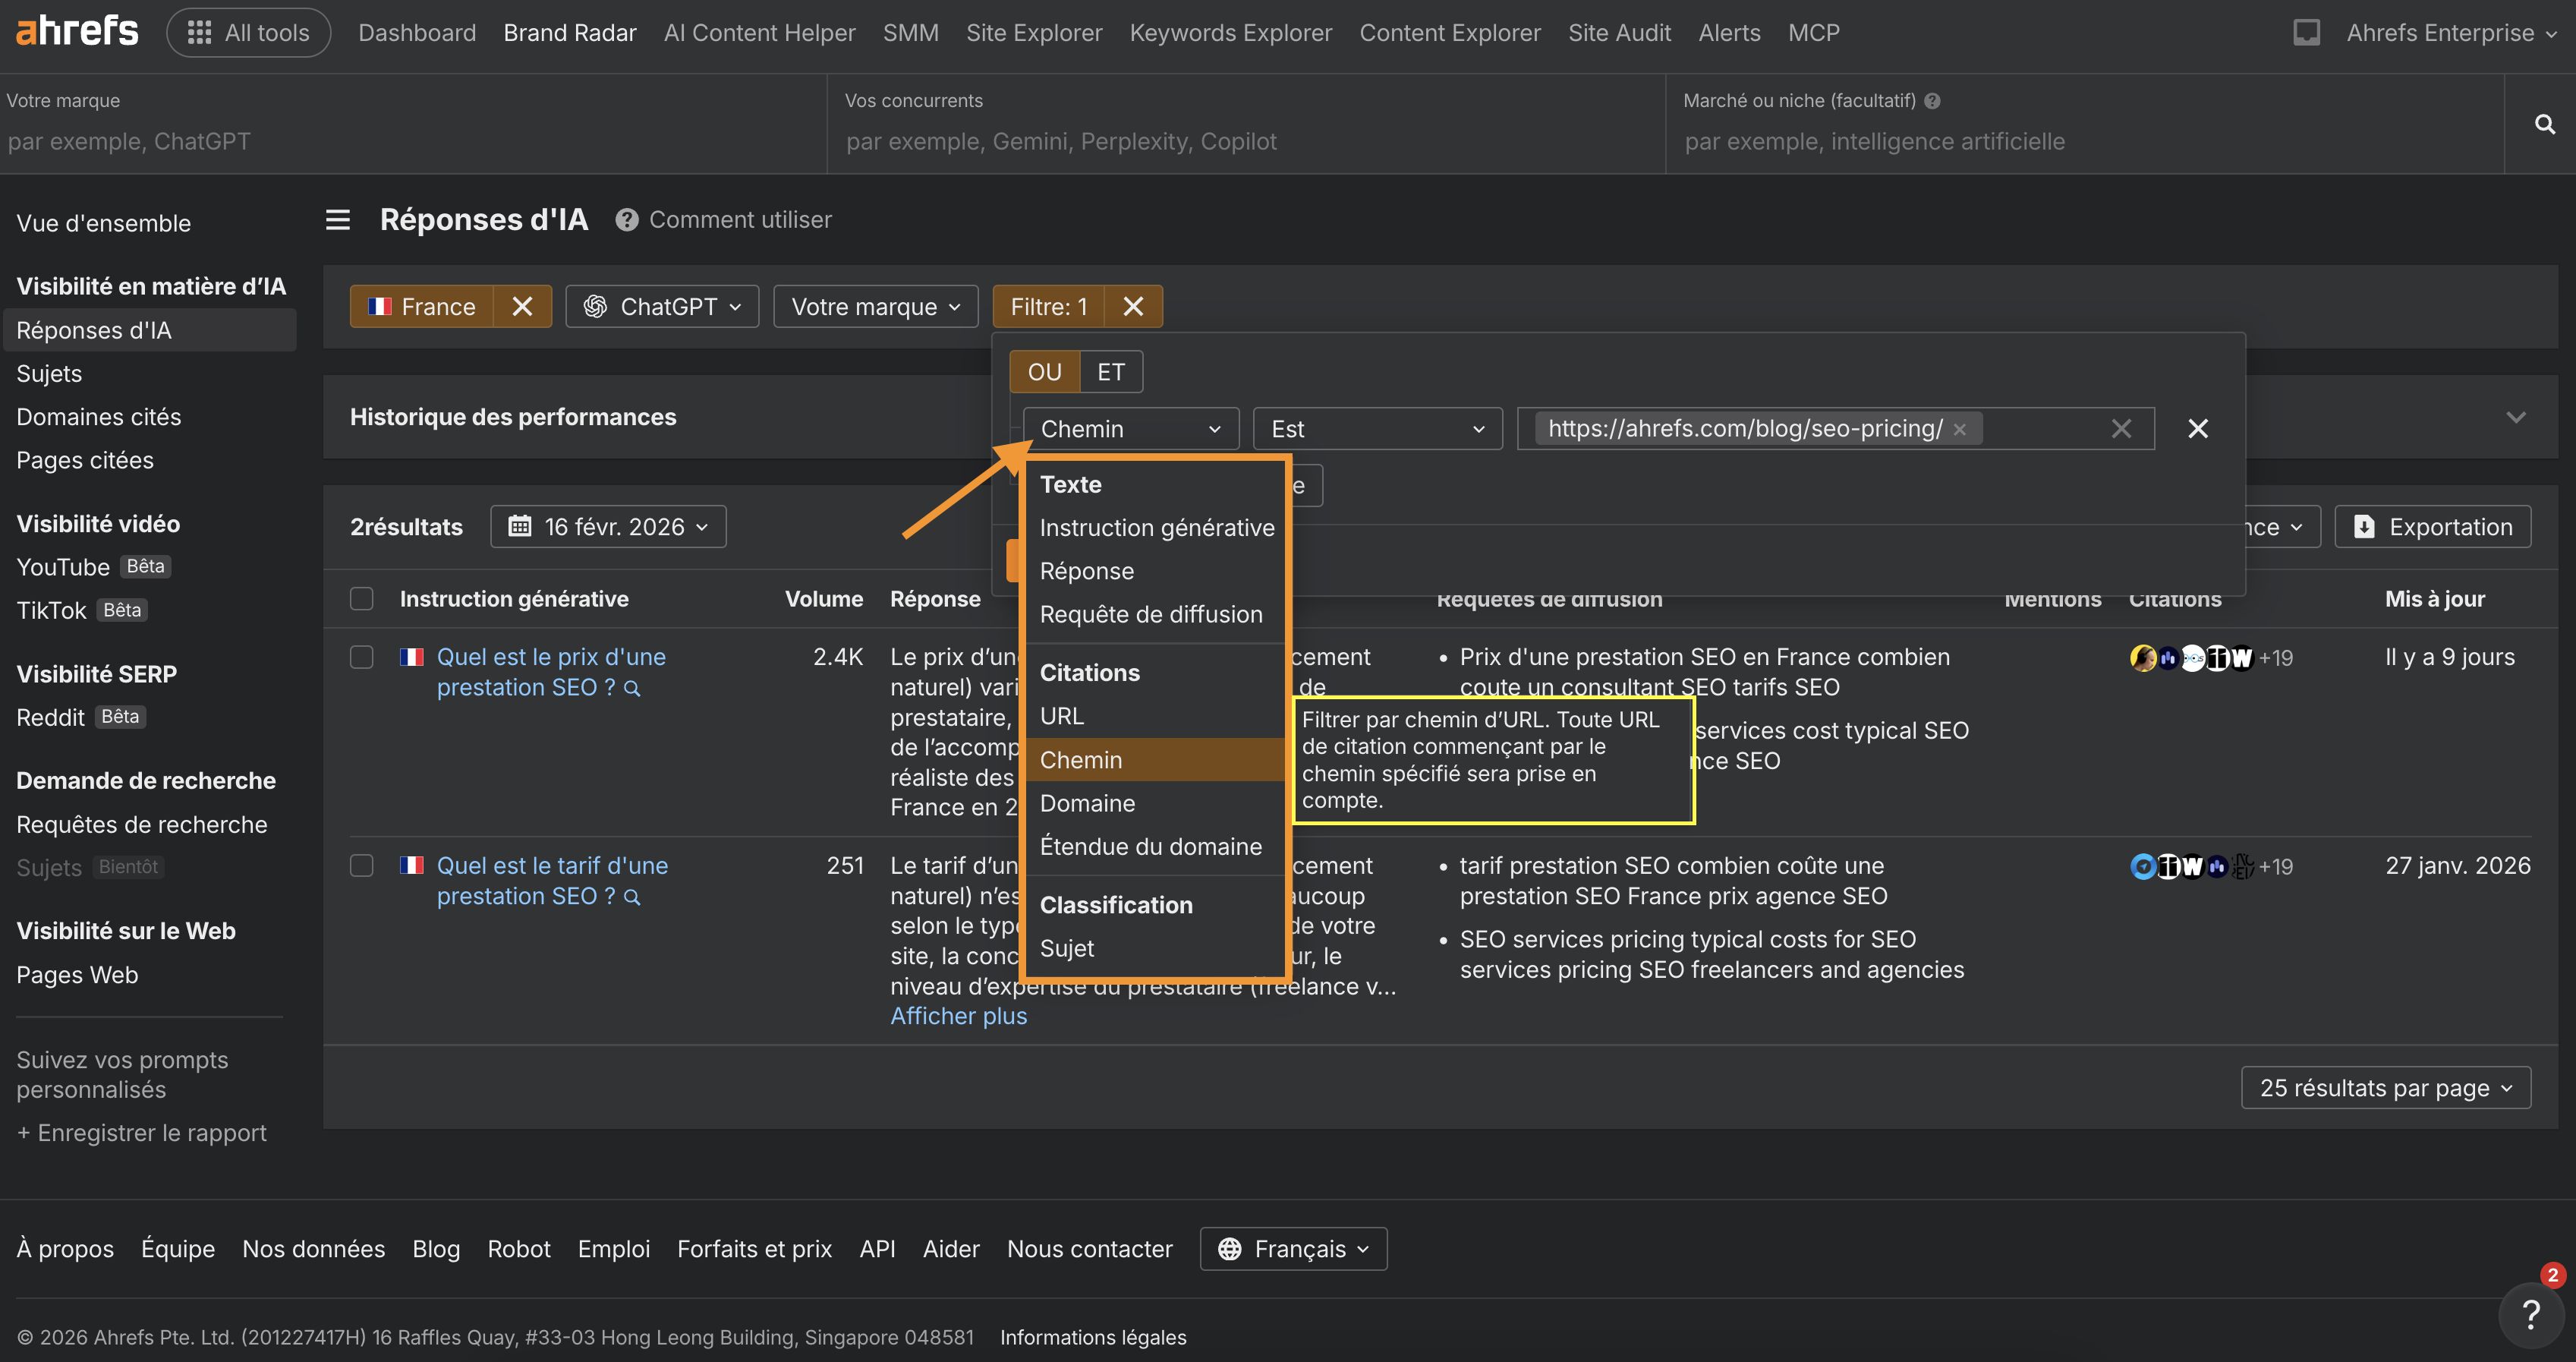
Task: Click the notifications screen icon near Ahrefs Enterprise
Action: 2306,33
